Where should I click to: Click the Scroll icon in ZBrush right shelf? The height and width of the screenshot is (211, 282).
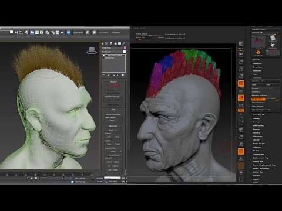tap(241, 55)
